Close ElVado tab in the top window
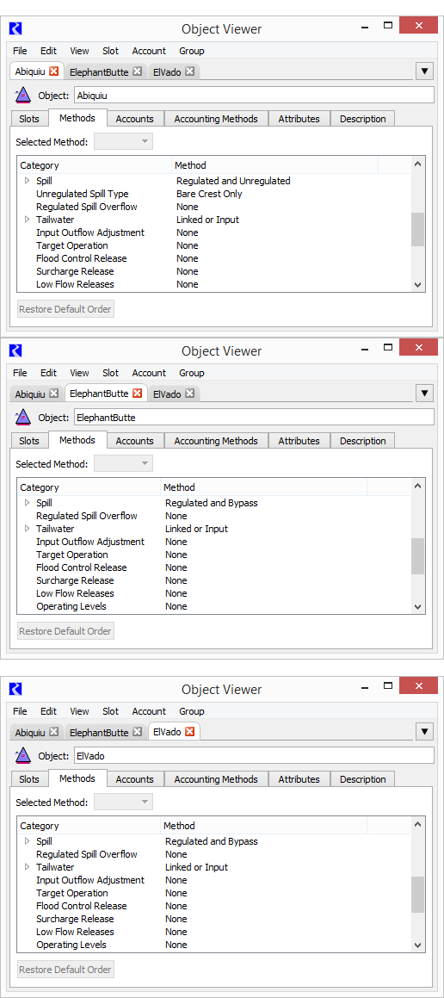The height and width of the screenshot is (998, 444). (189, 72)
